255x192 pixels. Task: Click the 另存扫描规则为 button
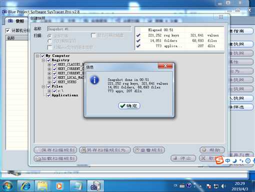tap(105, 150)
